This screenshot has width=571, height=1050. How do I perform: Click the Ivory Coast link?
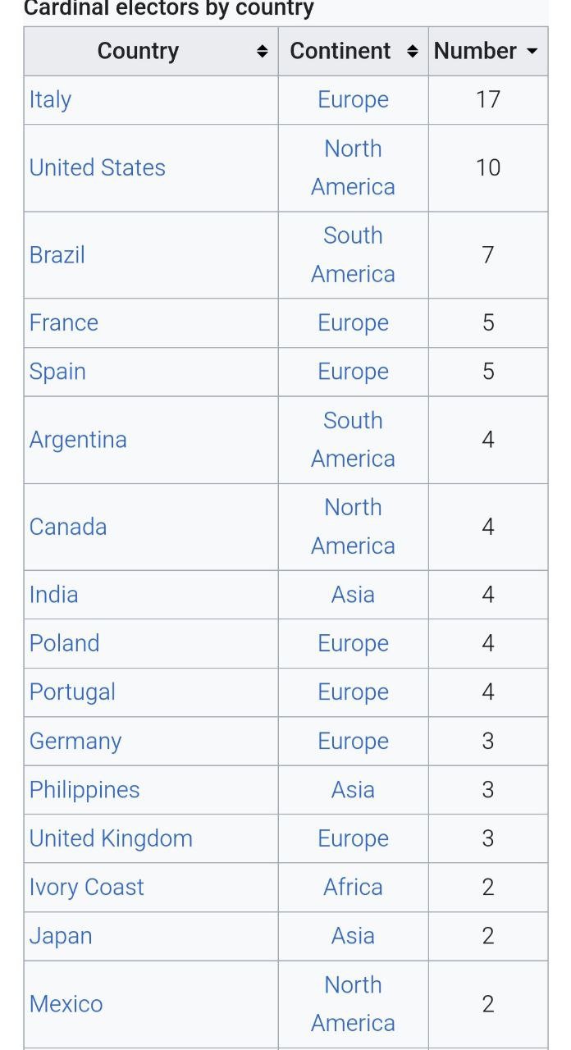(x=86, y=888)
